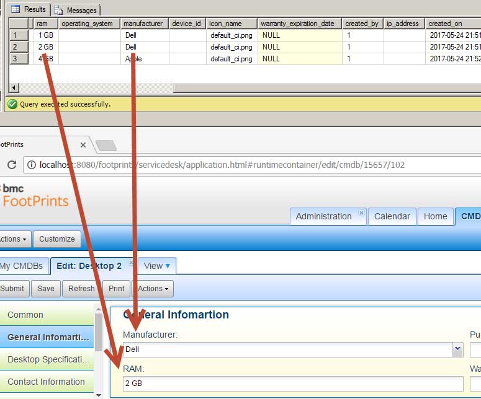
Task: Reload the page with the browser refresh icon
Action: 12,165
